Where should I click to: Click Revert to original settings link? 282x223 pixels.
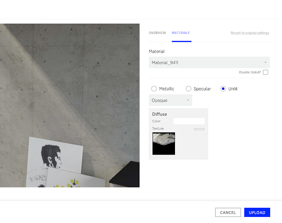coord(250,33)
